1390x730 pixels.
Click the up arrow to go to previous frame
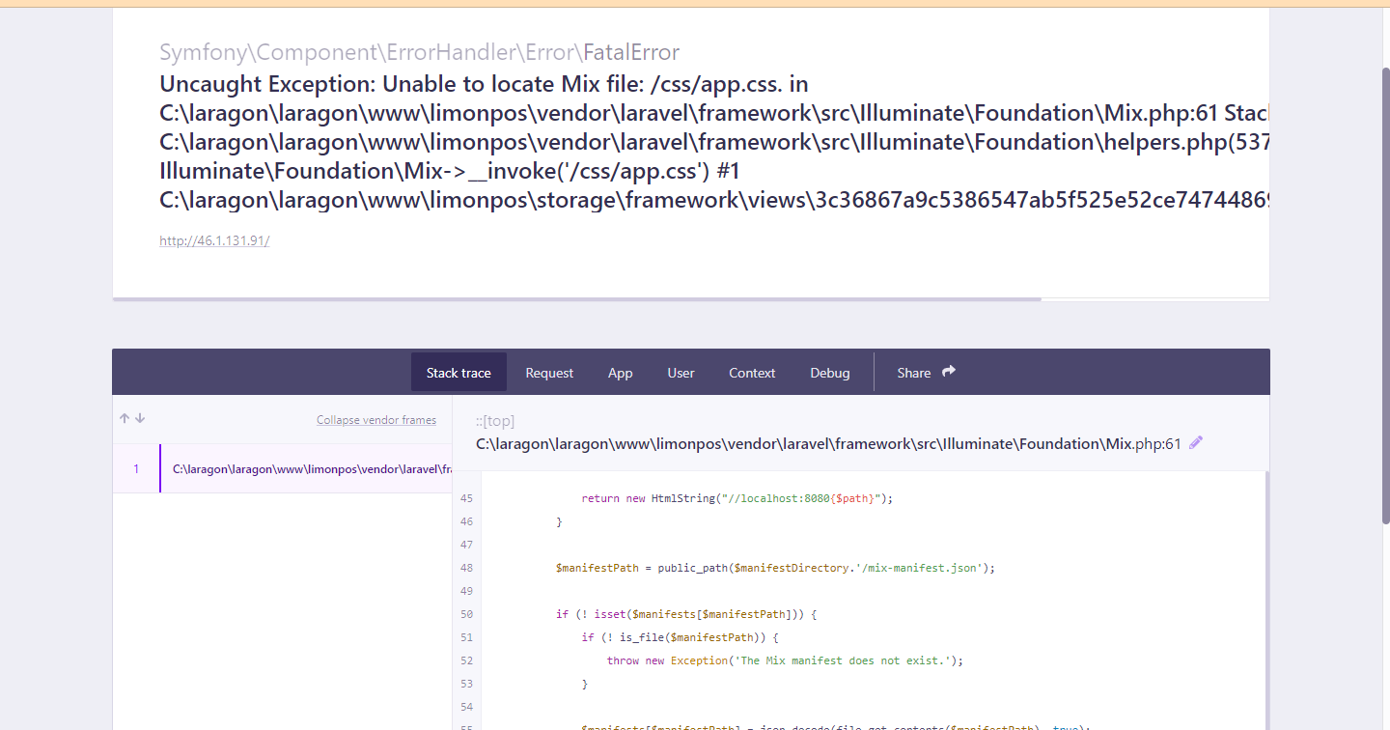coord(124,417)
